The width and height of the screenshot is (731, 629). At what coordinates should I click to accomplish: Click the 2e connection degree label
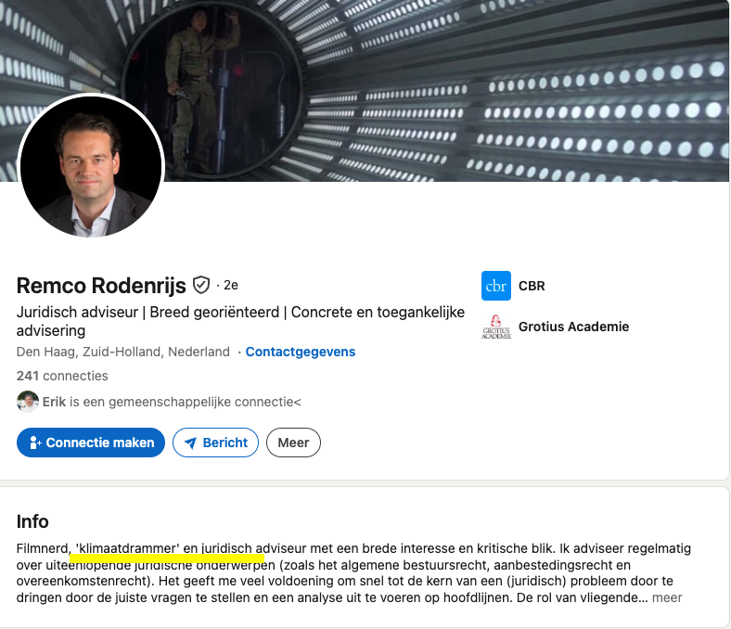point(231,285)
